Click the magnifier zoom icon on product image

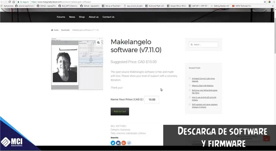(98, 43)
